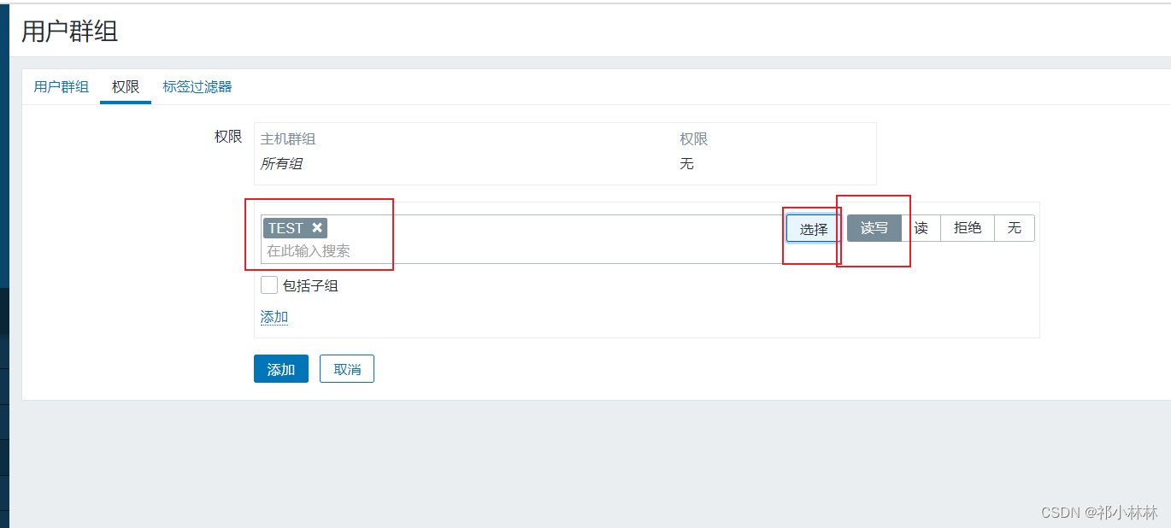Image resolution: width=1171 pixels, height=528 pixels.
Task: Pick the 无 permission option
Action: tap(1015, 228)
